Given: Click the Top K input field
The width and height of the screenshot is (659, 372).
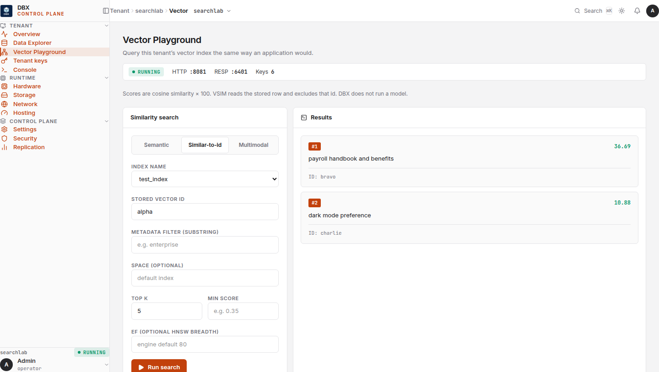Looking at the screenshot, I should tap(167, 311).
